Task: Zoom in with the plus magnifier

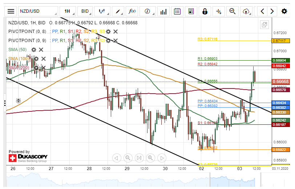Action: coord(150,158)
